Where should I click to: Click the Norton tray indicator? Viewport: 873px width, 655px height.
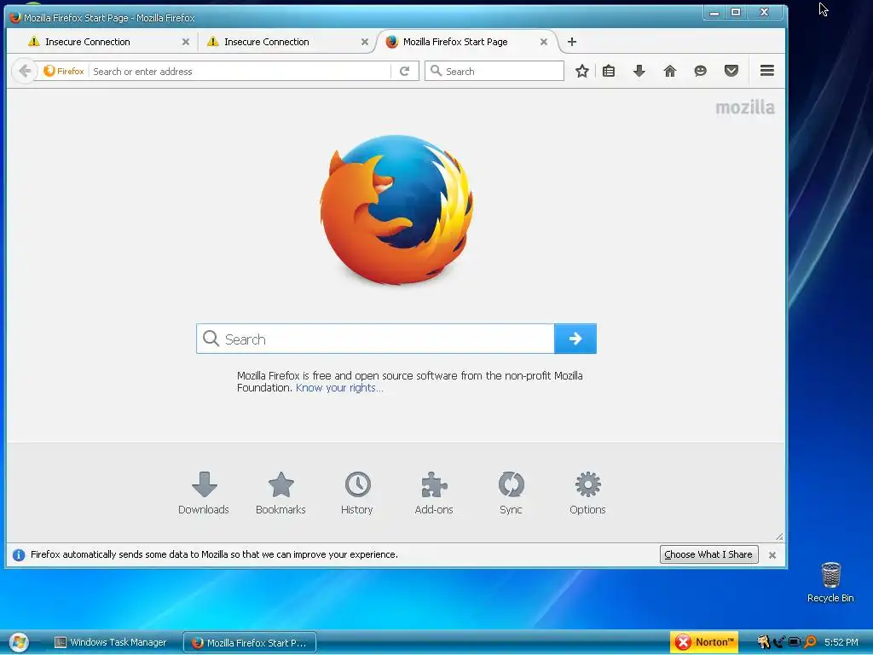pyautogui.click(x=704, y=642)
